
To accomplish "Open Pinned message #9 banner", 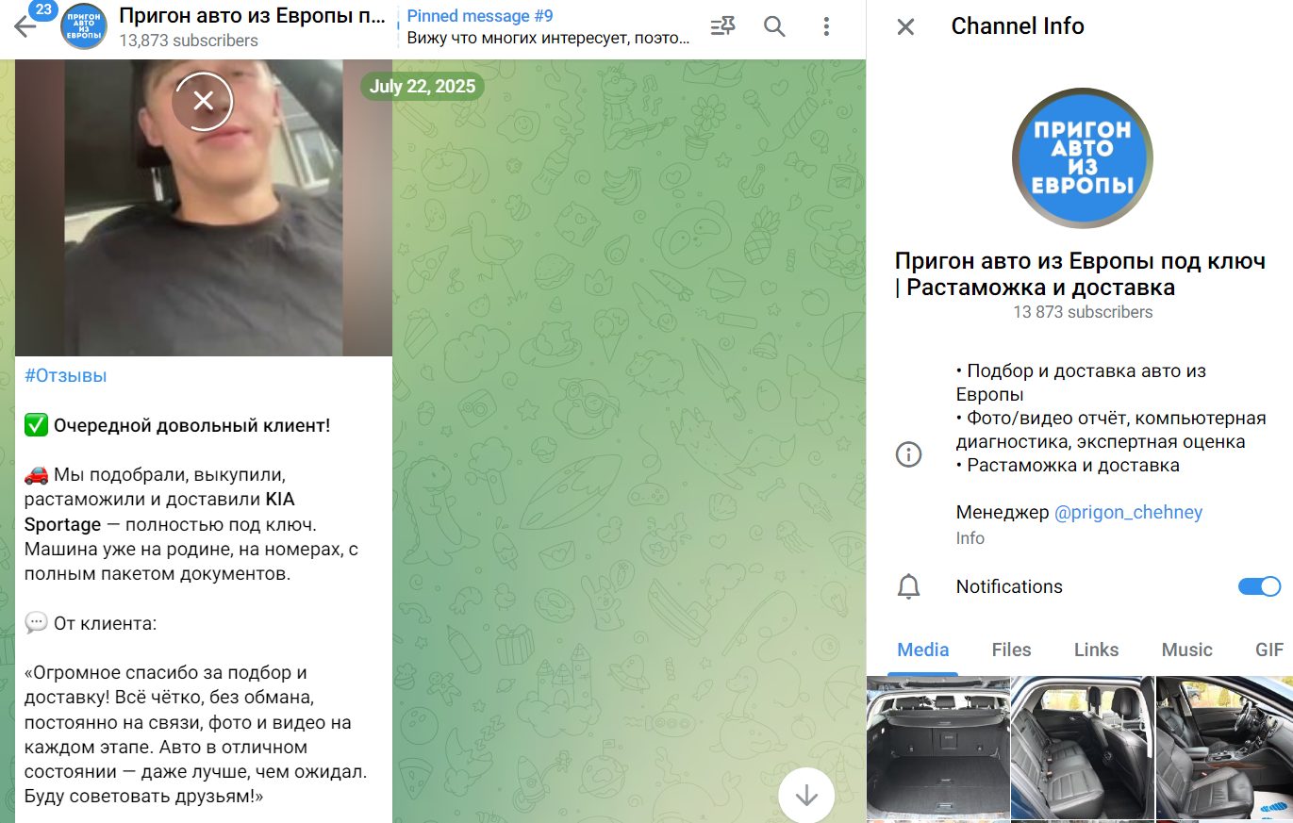I will coord(547,26).
